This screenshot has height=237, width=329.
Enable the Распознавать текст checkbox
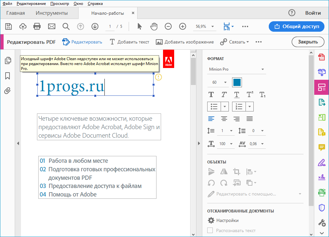pos(210,230)
